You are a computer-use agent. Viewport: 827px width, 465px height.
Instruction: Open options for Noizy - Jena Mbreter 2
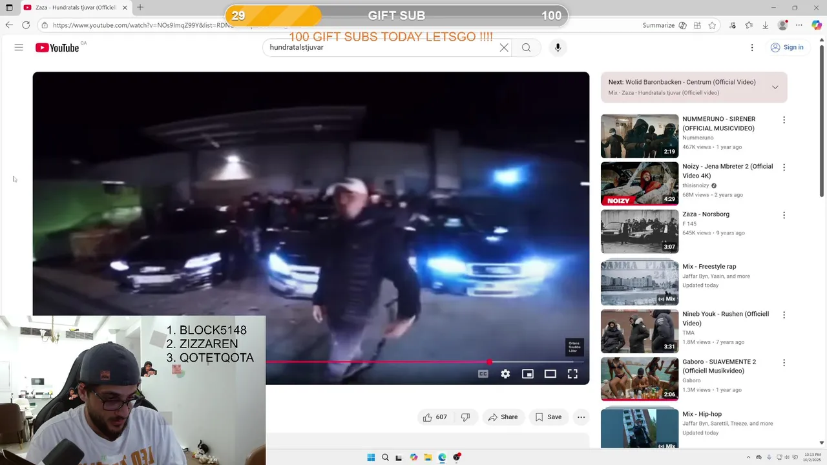tap(784, 167)
